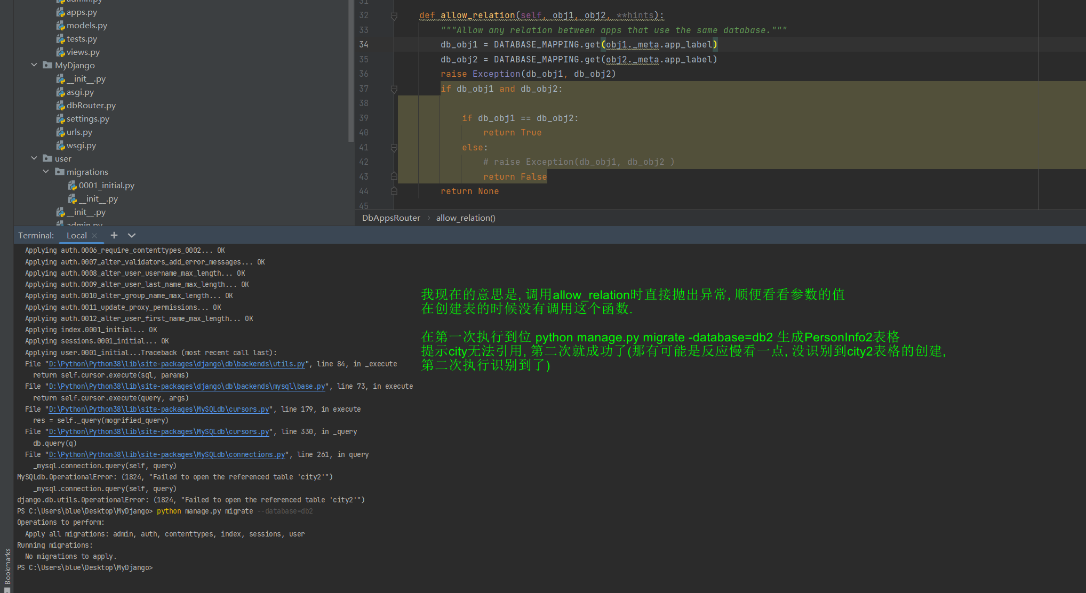Fold the if block at line 37
The width and height of the screenshot is (1086, 593).
tap(394, 89)
